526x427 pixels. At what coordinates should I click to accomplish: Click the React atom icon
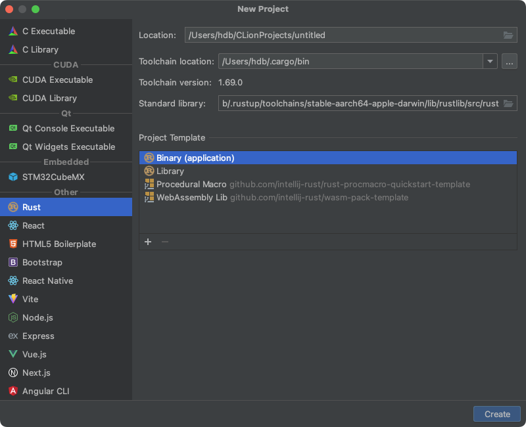point(13,225)
